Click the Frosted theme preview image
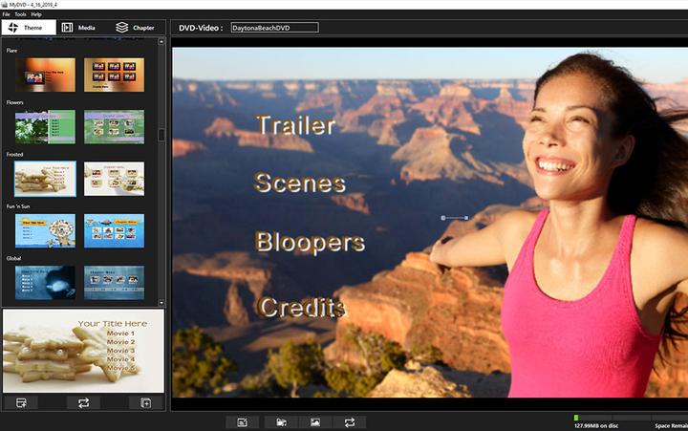688x431 pixels. (83, 351)
